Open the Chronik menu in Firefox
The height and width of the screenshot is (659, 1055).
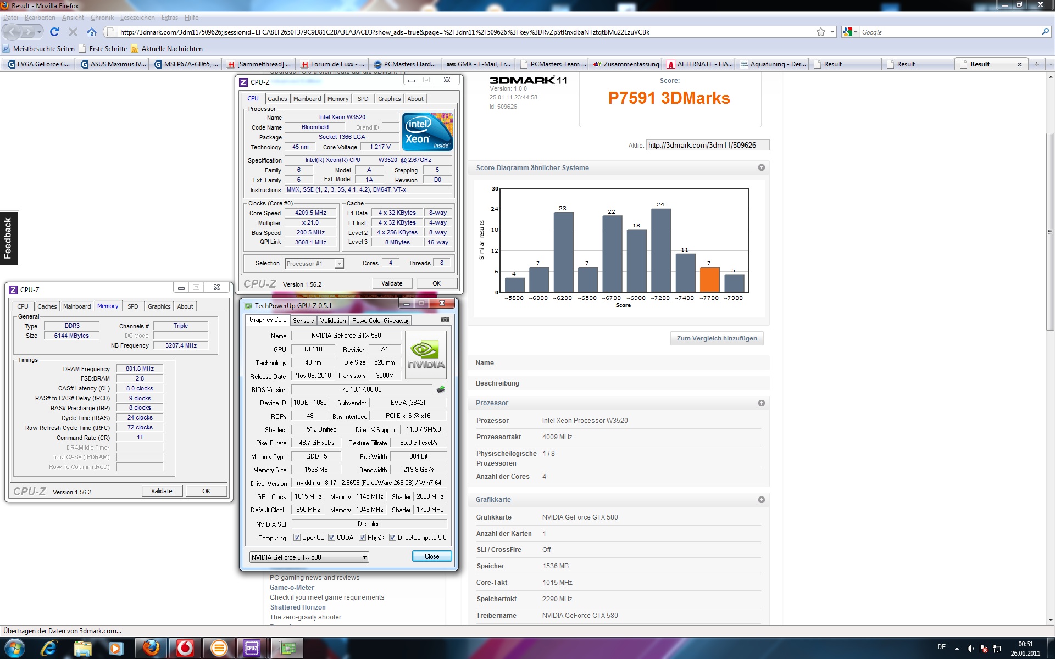pos(102,18)
